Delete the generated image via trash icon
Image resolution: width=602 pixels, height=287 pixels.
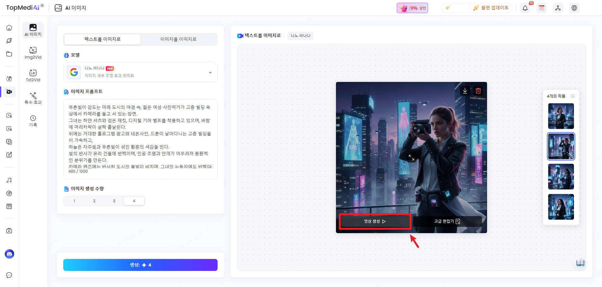point(478,91)
